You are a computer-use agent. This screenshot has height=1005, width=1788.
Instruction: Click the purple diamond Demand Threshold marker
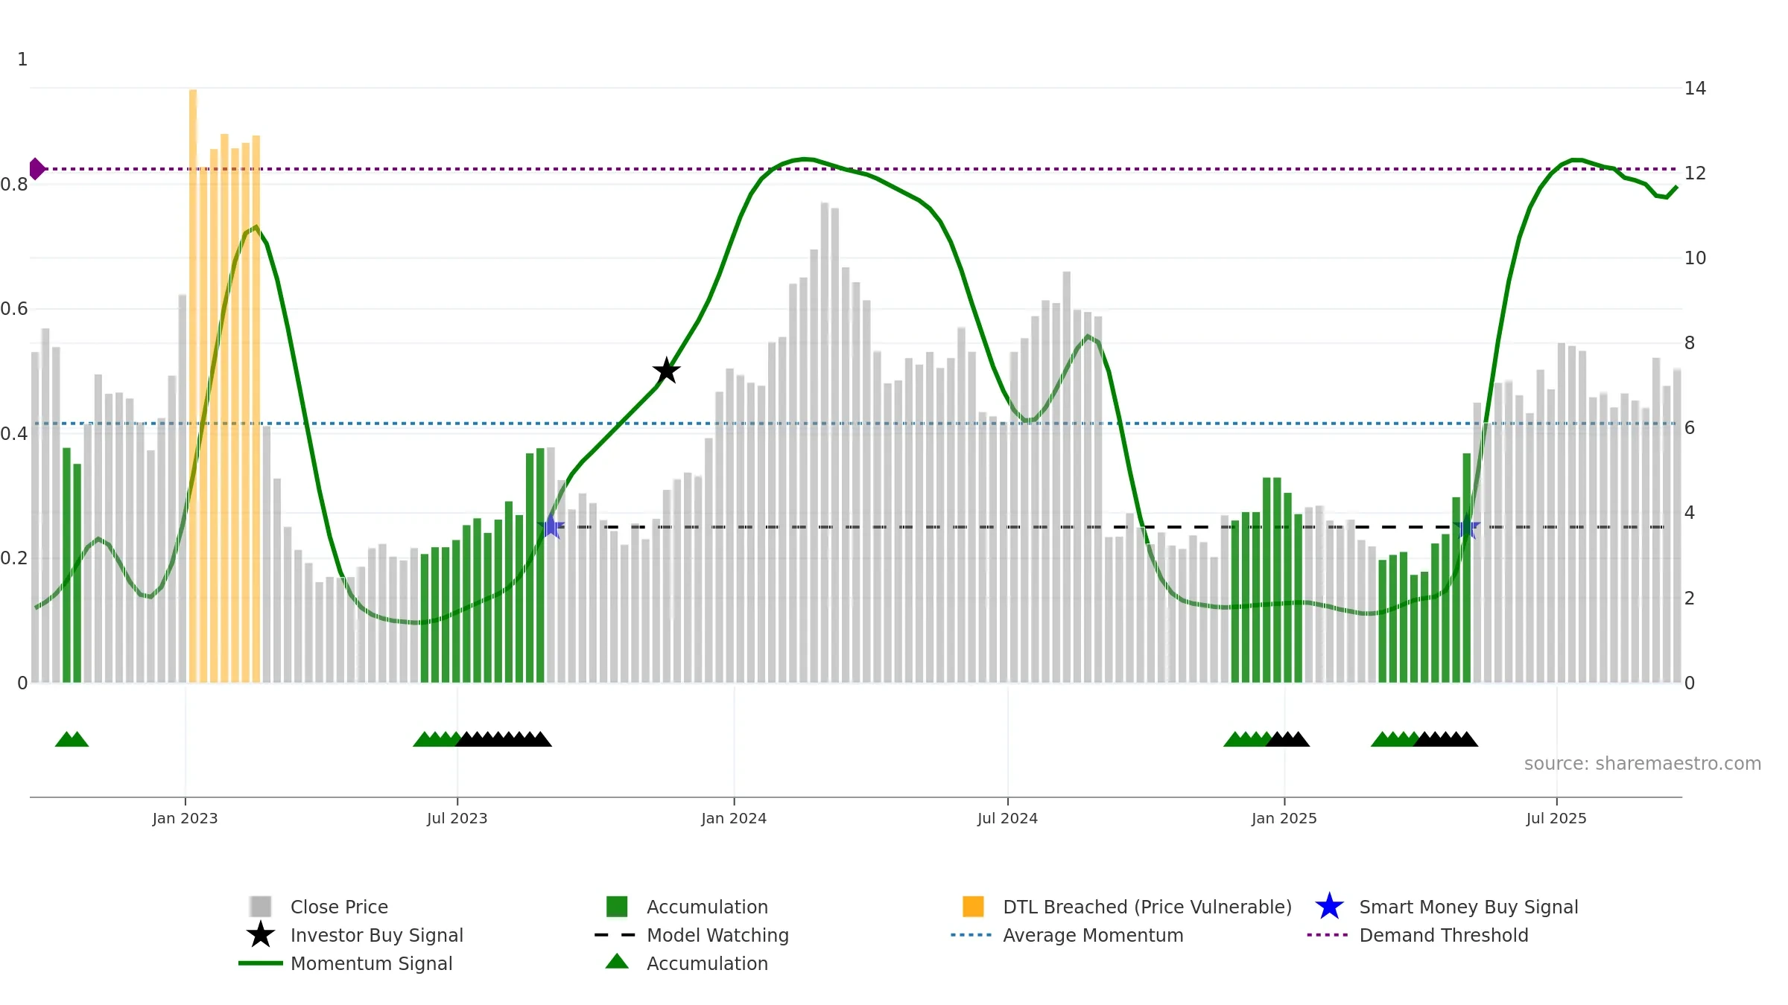(x=37, y=169)
